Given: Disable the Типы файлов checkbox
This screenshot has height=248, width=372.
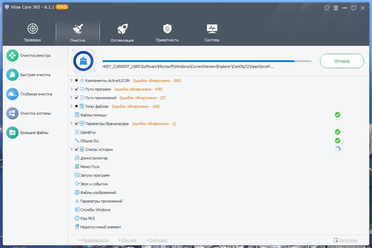Looking at the screenshot, I should pyautogui.click(x=76, y=106).
